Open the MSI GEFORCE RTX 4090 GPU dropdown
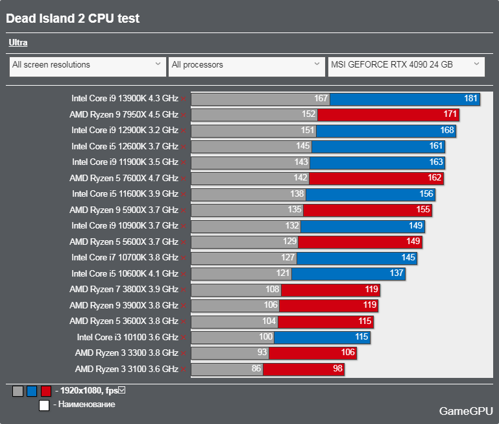This screenshot has width=499, height=424. click(406, 67)
